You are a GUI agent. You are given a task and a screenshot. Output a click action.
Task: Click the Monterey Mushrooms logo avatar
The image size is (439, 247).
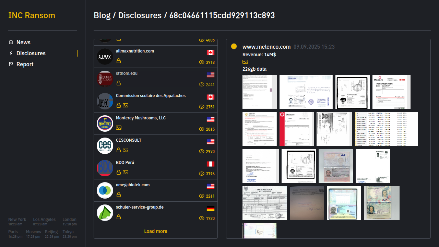tap(105, 123)
